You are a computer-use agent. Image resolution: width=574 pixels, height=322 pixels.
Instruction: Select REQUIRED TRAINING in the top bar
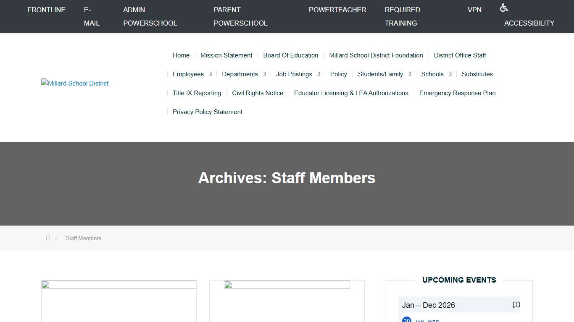pyautogui.click(x=402, y=16)
